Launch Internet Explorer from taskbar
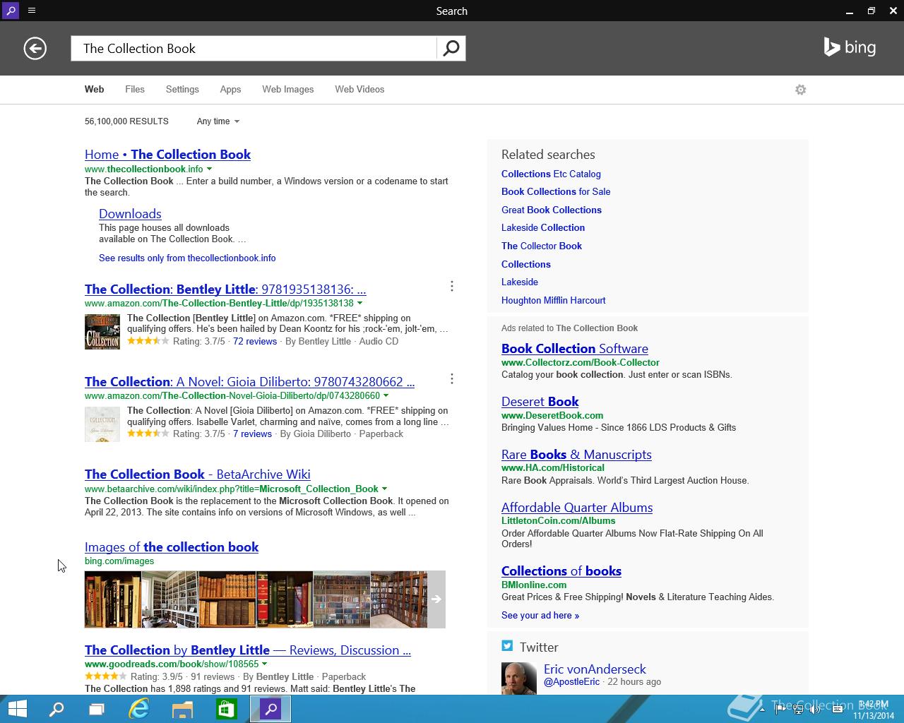Image resolution: width=904 pixels, height=723 pixels. [x=139, y=709]
